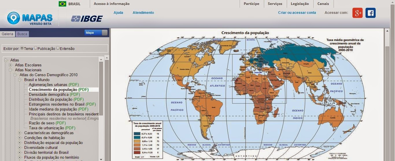Viewport: 395px width, 161px height.
Task: Click the Diversidade cultural label
Action: (x=41, y=148)
